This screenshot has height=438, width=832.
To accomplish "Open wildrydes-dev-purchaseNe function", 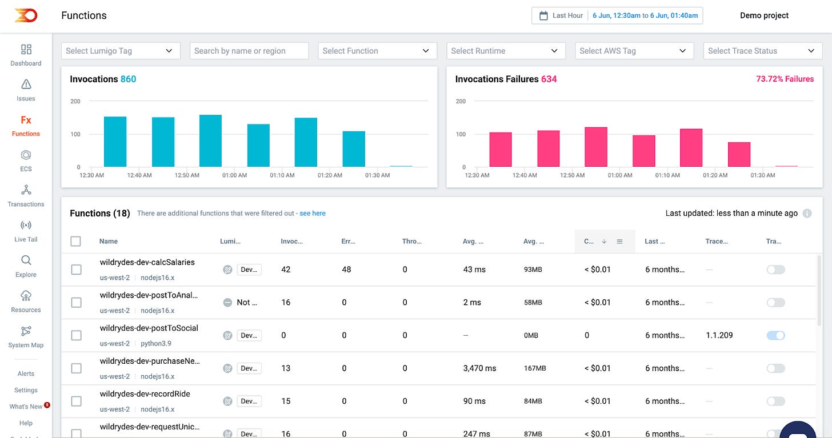I will click(x=149, y=361).
